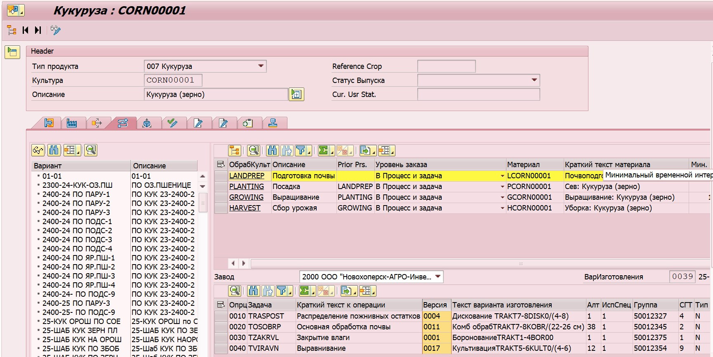This screenshot has width=713, height=357.
Task: Click the Версия cell 0011 for TOSOBRP
Action: click(x=436, y=327)
